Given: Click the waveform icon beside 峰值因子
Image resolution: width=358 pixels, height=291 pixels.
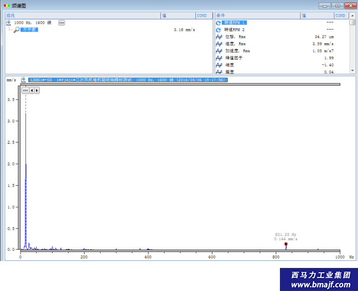Looking at the screenshot, I should (218, 58).
